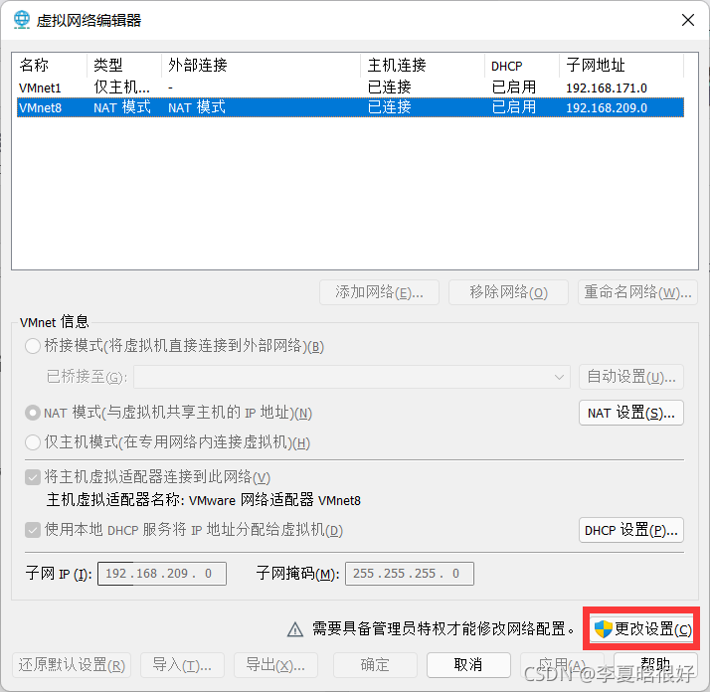Screen dimensions: 710x692
Task: Sort by 主机连接 column header
Action: coord(423,66)
